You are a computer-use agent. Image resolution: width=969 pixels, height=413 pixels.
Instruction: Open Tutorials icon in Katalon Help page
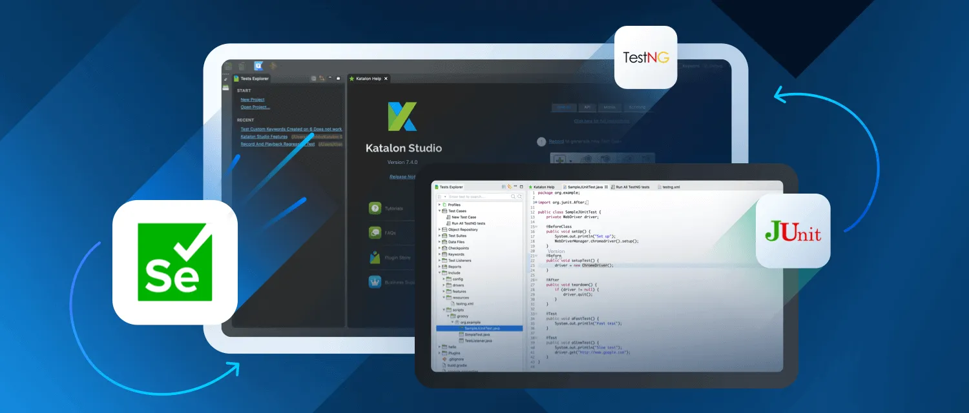pyautogui.click(x=375, y=208)
